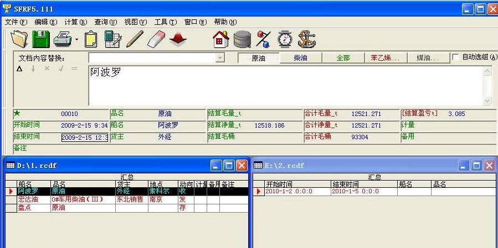Open the 苯乙烯... product list
Image resolution: width=498 pixels, height=248 pixels.
[x=384, y=58]
